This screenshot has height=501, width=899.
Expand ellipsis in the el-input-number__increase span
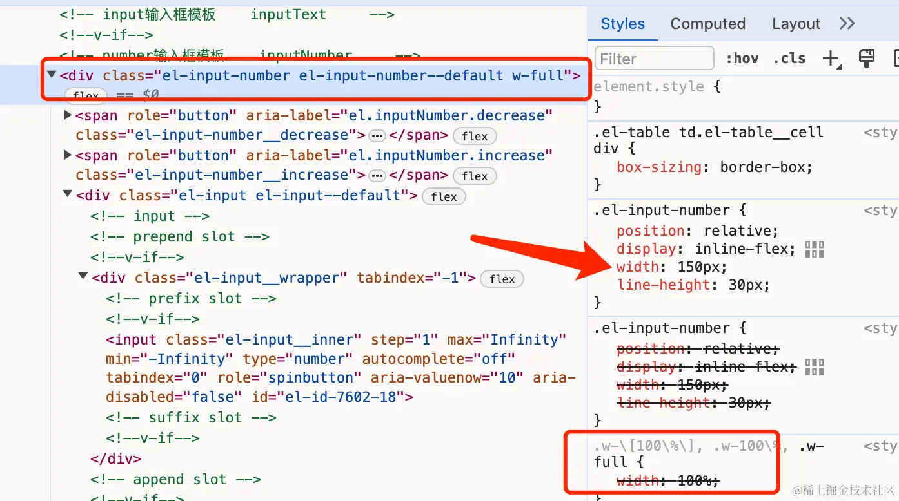pyautogui.click(x=377, y=176)
